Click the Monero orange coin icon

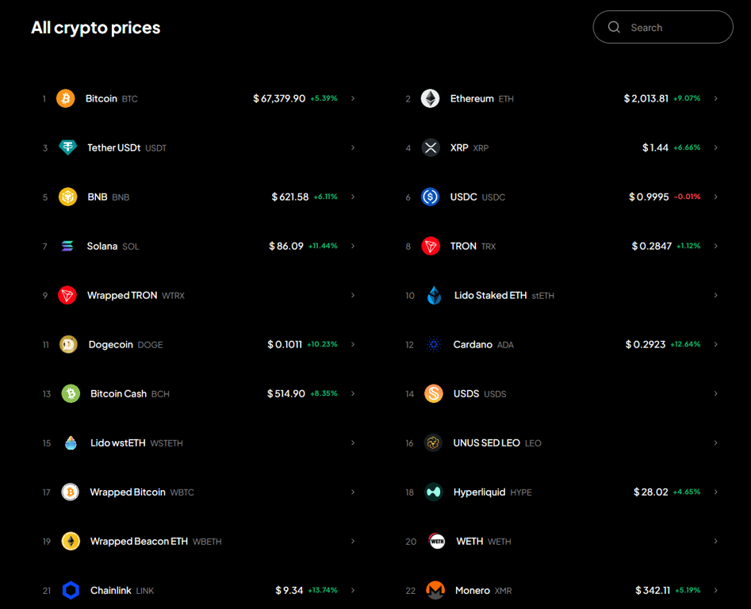[435, 590]
